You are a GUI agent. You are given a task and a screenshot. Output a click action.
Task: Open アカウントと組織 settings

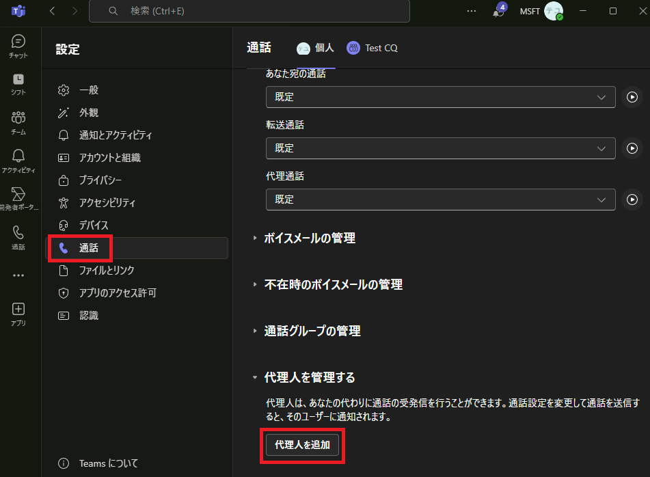point(137,157)
